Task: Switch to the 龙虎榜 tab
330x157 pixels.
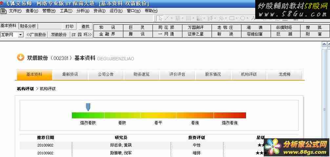Action: tap(284, 75)
